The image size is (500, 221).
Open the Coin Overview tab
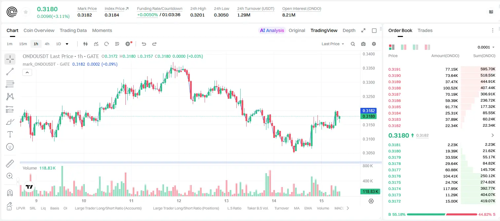39,30
